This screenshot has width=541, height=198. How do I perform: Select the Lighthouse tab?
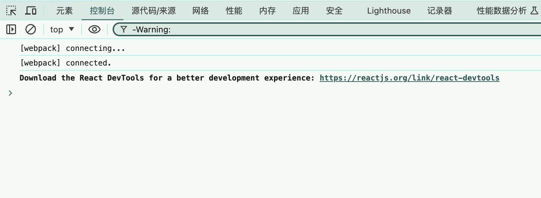(389, 11)
